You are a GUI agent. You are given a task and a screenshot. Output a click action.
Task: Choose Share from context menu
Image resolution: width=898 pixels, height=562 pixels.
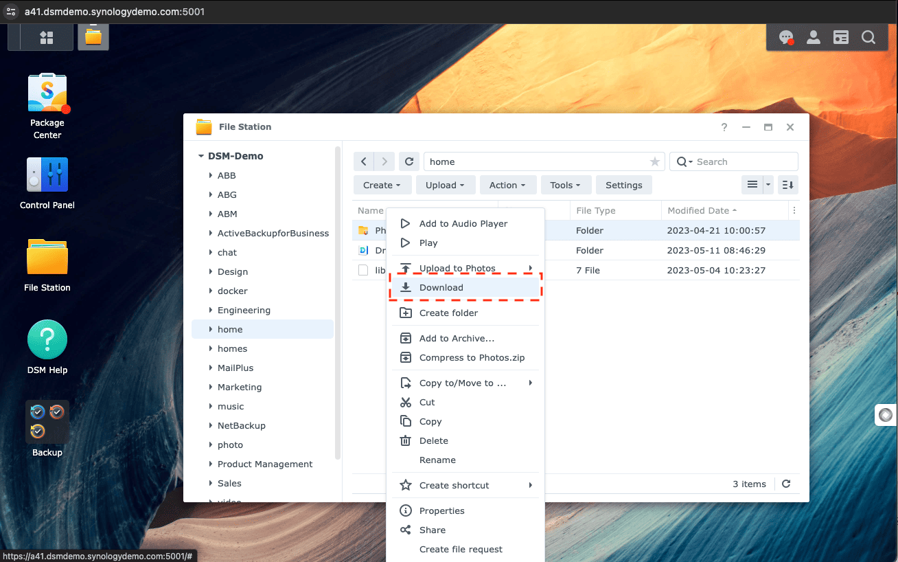click(x=465, y=530)
